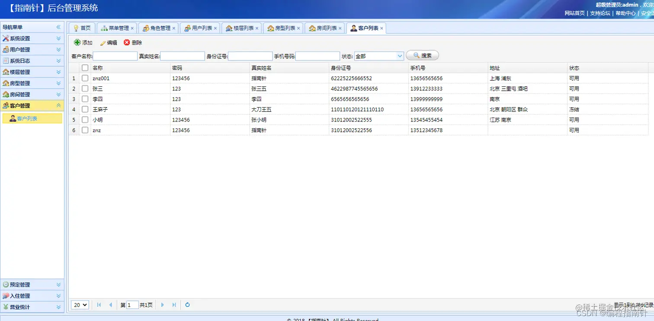This screenshot has height=321, width=654.
Task: Check the row checkbox for 小明
Action: point(85,120)
